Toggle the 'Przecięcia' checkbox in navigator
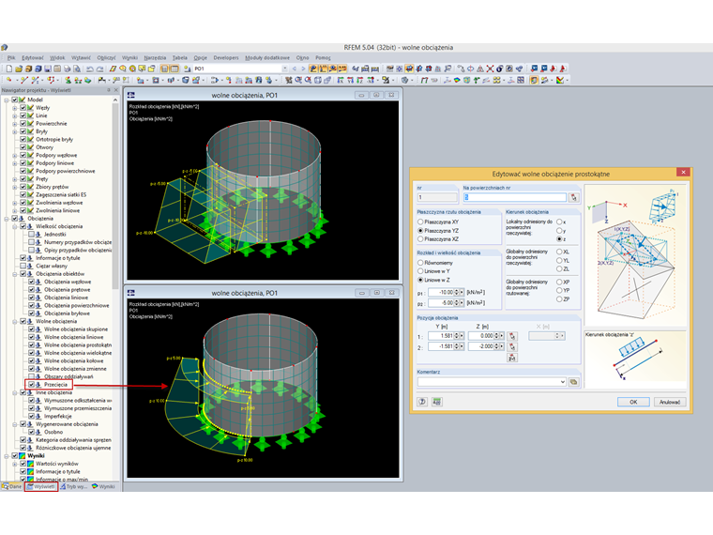The height and width of the screenshot is (535, 713). 31,384
